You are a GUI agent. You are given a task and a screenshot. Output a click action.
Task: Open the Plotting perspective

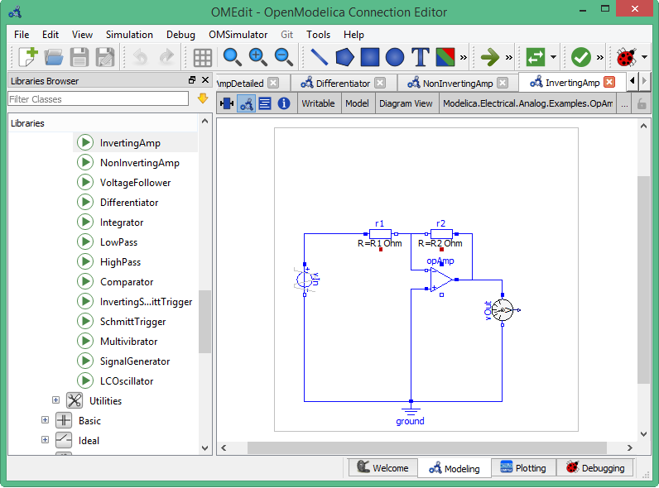click(522, 467)
